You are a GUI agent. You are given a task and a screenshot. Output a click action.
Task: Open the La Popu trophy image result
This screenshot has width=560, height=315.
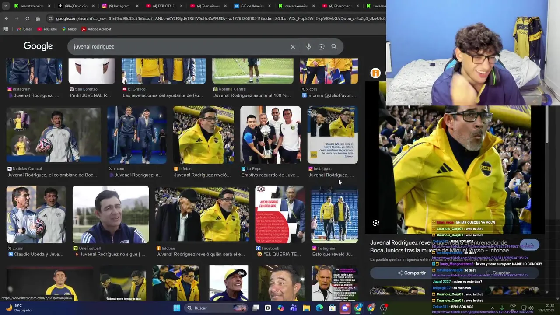tap(270, 134)
